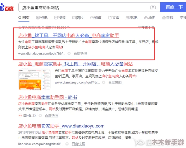Viewport: 186px width, 148px height.
Task: Open result 店小鱼电商卖家助手_www.dianxiaoyu.com
Action: [x=61, y=126]
